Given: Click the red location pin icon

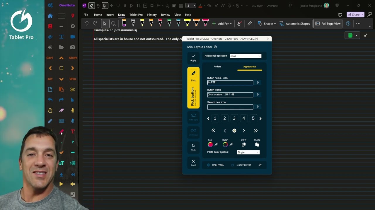Looking at the screenshot, I should [73, 16].
